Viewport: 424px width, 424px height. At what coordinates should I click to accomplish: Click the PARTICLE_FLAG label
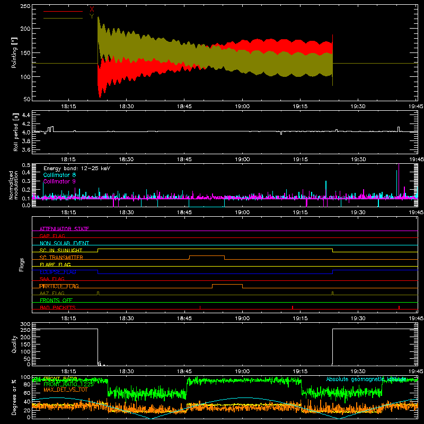point(59,286)
